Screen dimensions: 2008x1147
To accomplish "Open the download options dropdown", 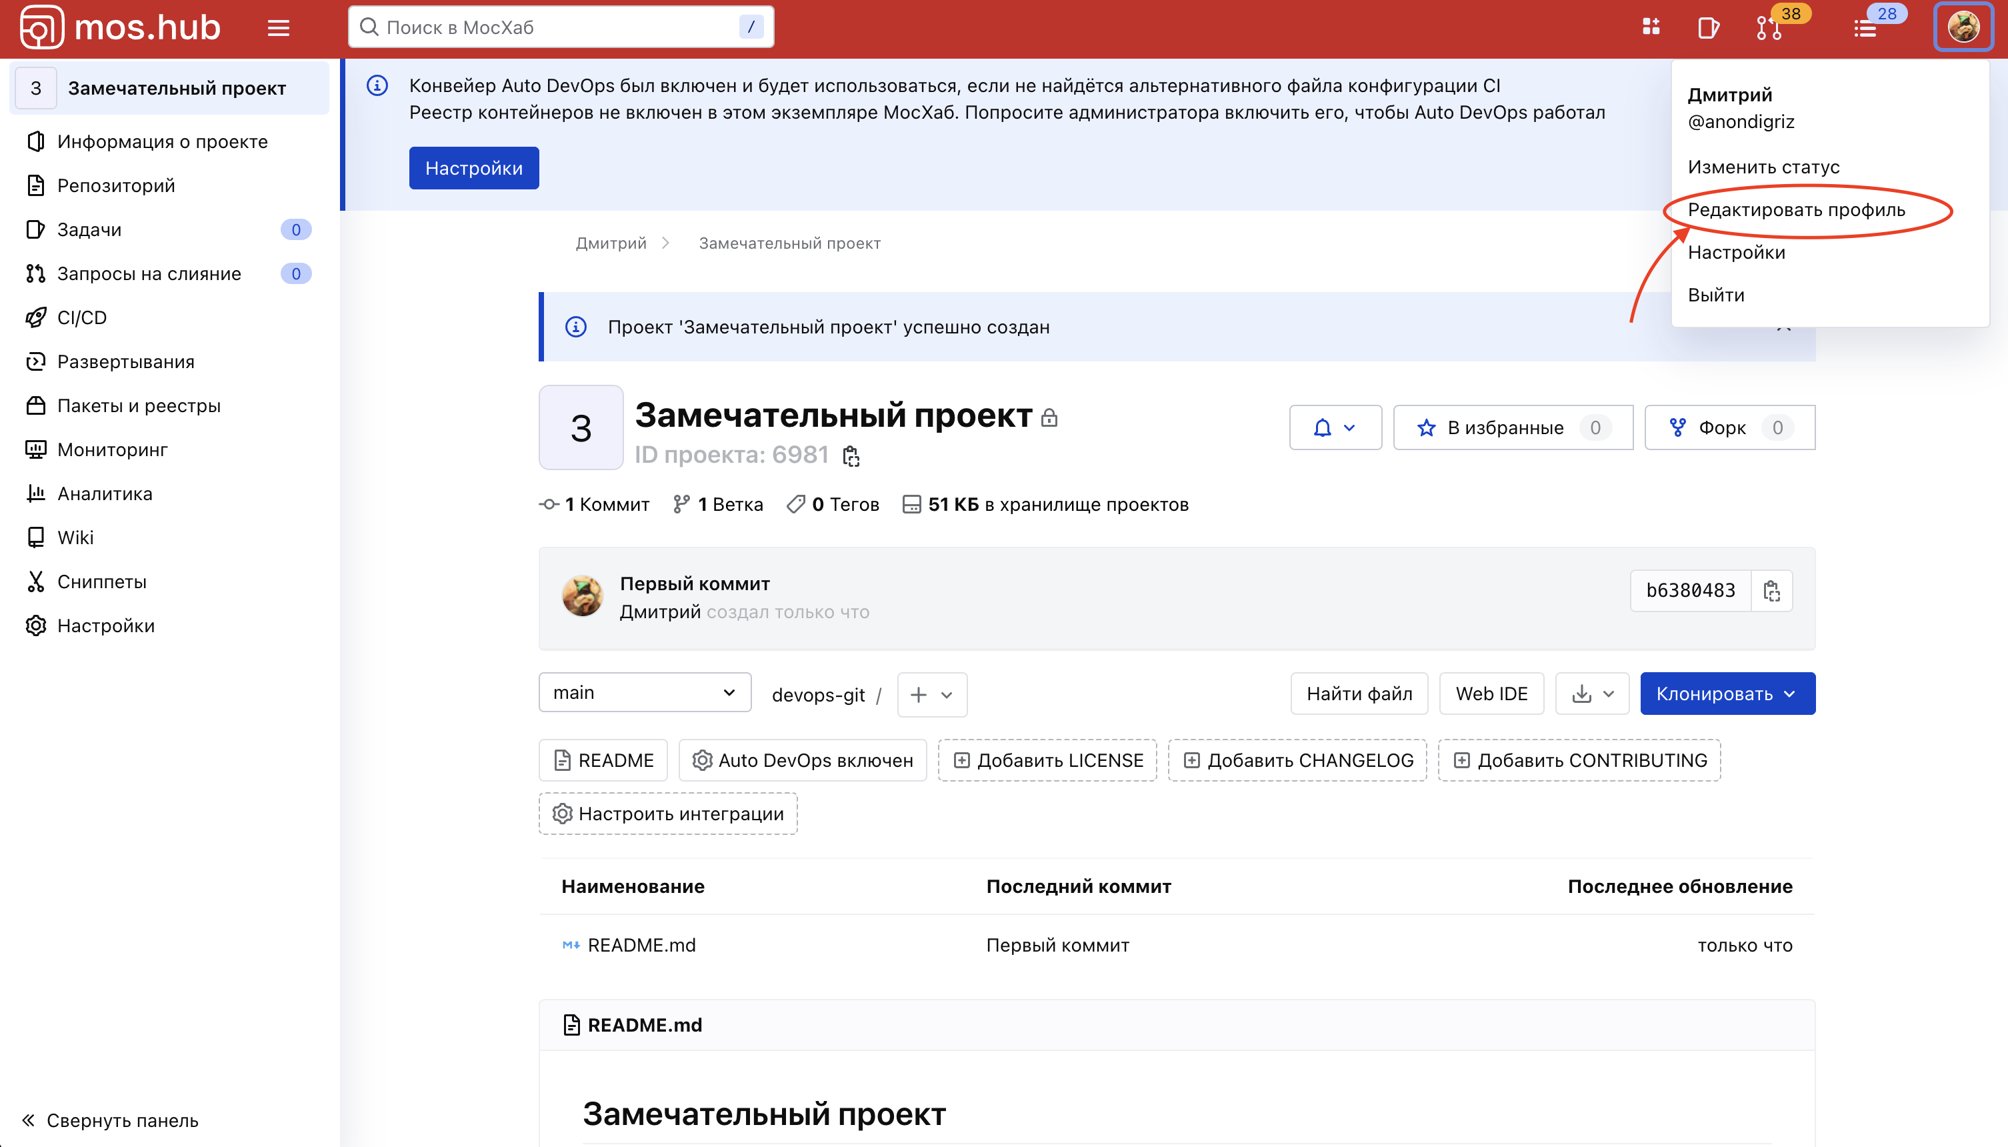I will tap(1591, 694).
